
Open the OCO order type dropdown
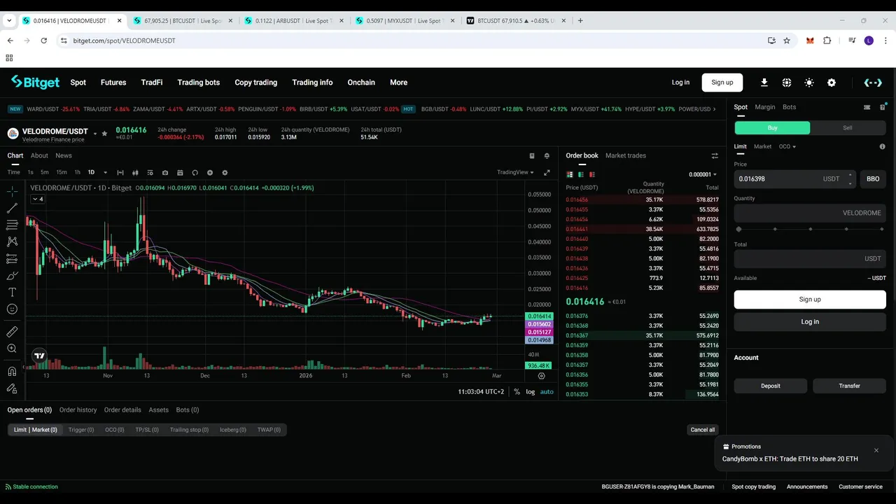click(x=787, y=146)
